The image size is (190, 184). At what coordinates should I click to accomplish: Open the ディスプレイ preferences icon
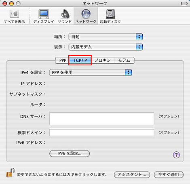coord(44,16)
